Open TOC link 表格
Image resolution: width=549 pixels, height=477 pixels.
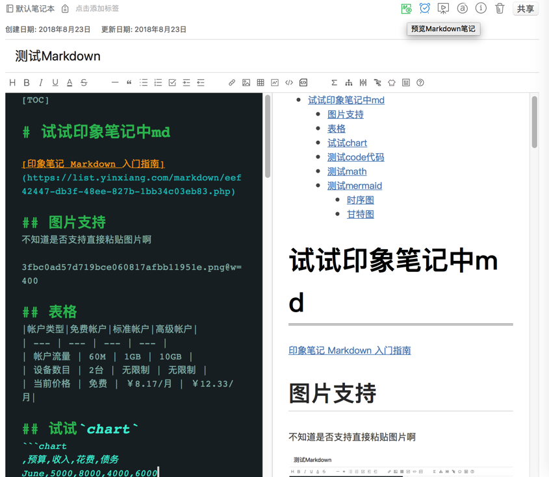(x=336, y=128)
